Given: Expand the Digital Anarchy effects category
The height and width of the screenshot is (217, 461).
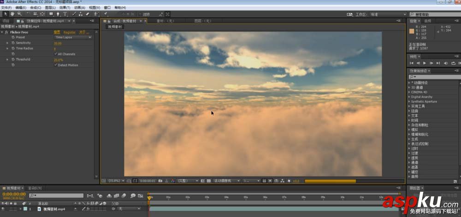Looking at the screenshot, I should [410, 97].
